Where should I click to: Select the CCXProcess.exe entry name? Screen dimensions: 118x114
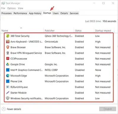19,59
